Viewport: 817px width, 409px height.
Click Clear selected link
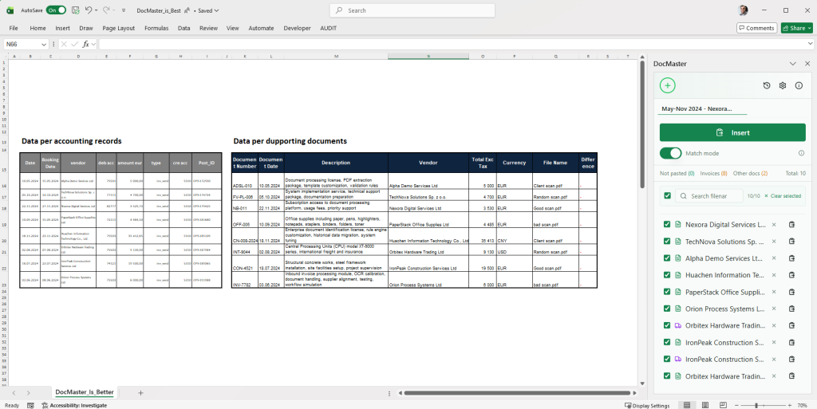tap(783, 195)
